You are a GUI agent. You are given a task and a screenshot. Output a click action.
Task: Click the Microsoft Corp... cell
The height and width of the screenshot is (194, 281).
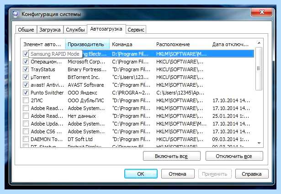point(86,62)
